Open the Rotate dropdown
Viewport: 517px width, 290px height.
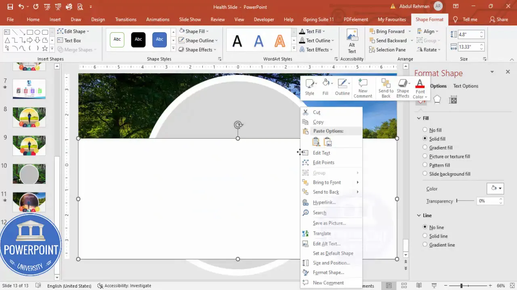(x=428, y=50)
